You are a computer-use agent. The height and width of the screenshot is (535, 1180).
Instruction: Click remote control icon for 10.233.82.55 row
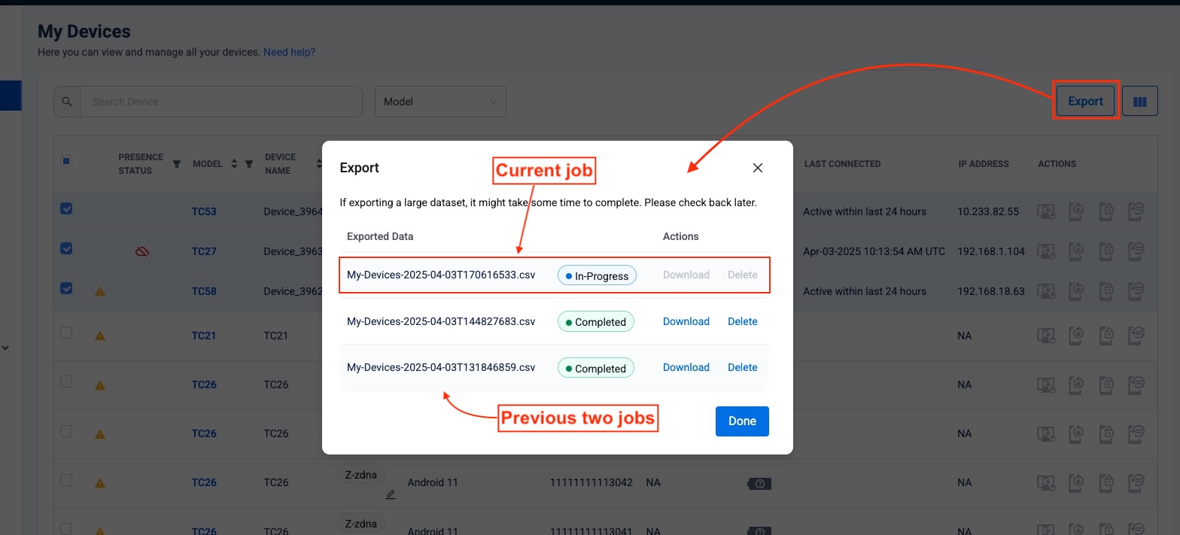click(1046, 212)
